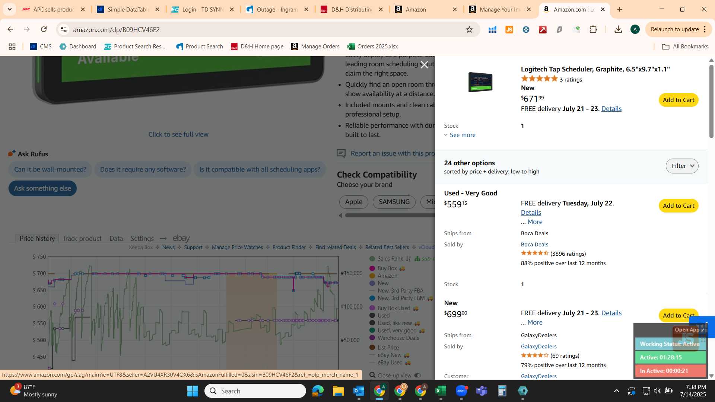This screenshot has width=715, height=402.
Task: Open Keepa Settings tab
Action: tap(142, 239)
